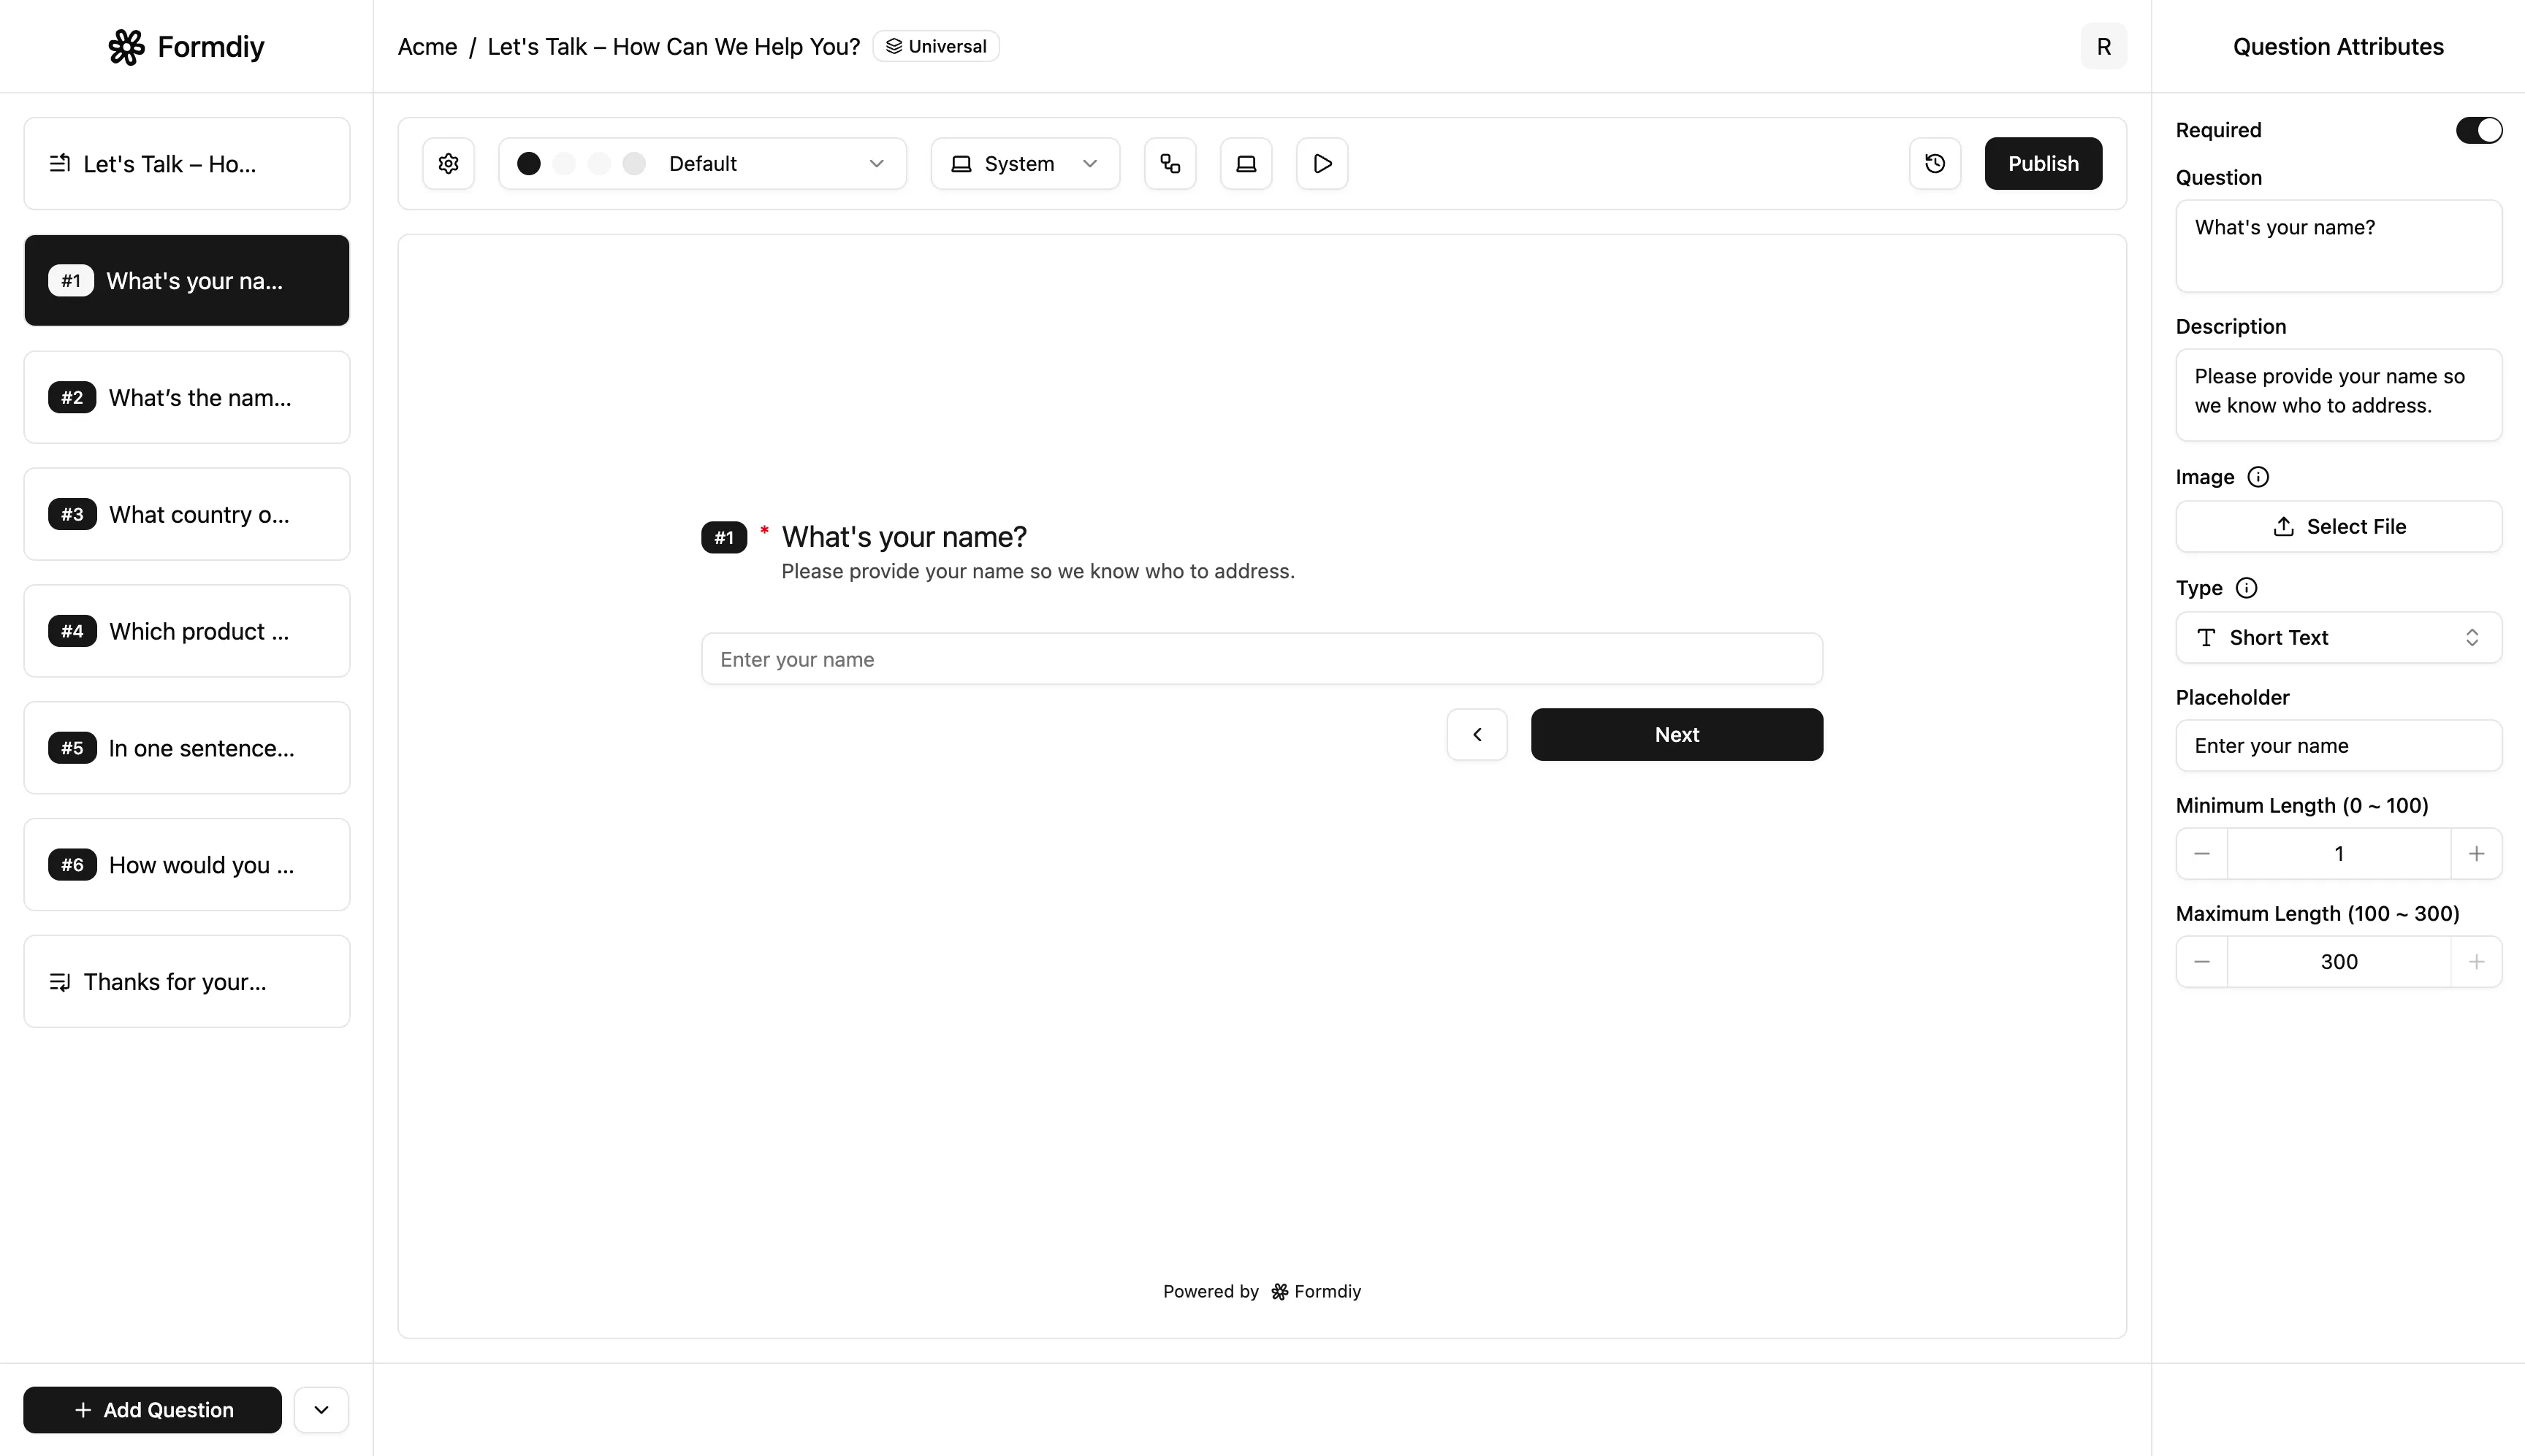Click the Type info icon
Screen dimensions: 2525x1456
pyautogui.click(x=2247, y=588)
